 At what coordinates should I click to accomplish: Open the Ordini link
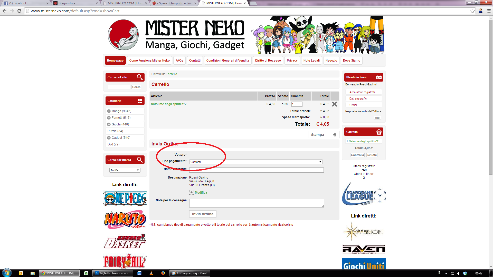[353, 105]
